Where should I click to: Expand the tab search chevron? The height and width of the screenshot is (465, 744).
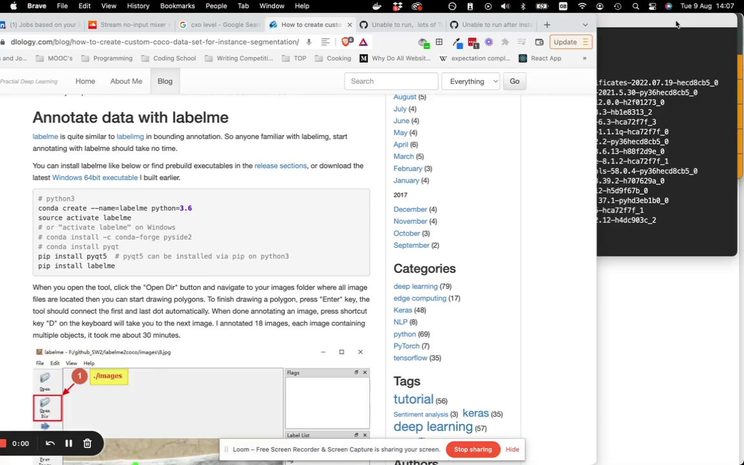(x=585, y=25)
